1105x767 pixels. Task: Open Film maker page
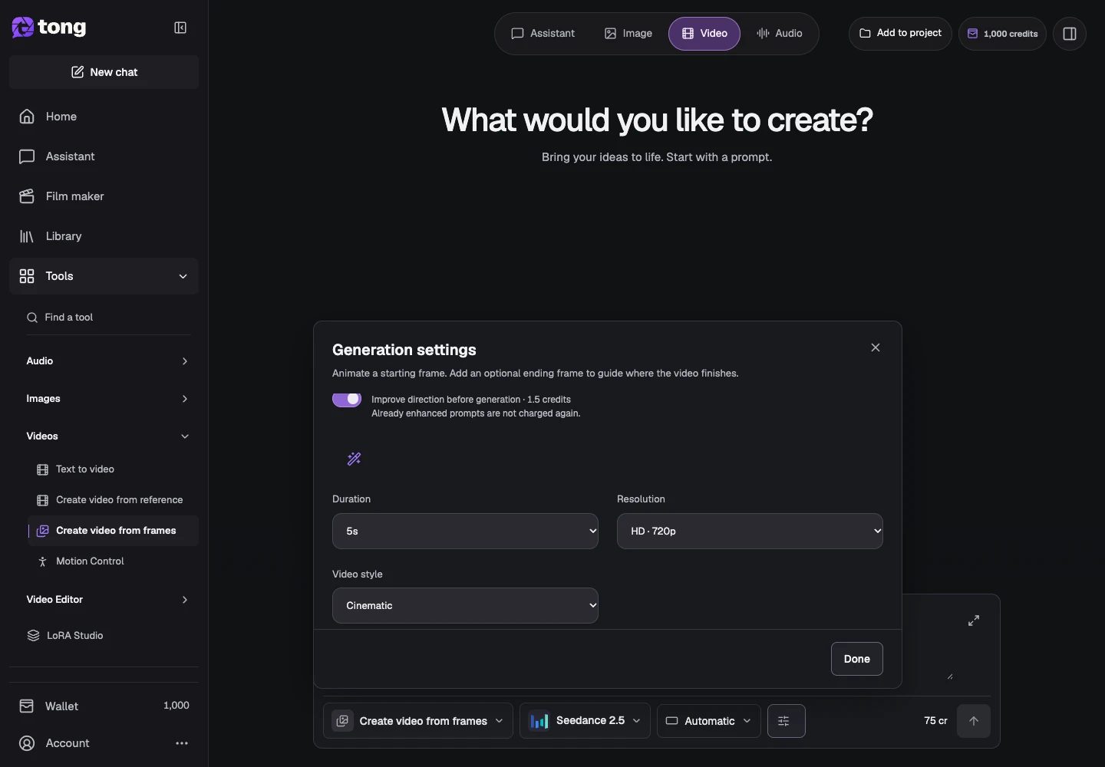click(104, 196)
